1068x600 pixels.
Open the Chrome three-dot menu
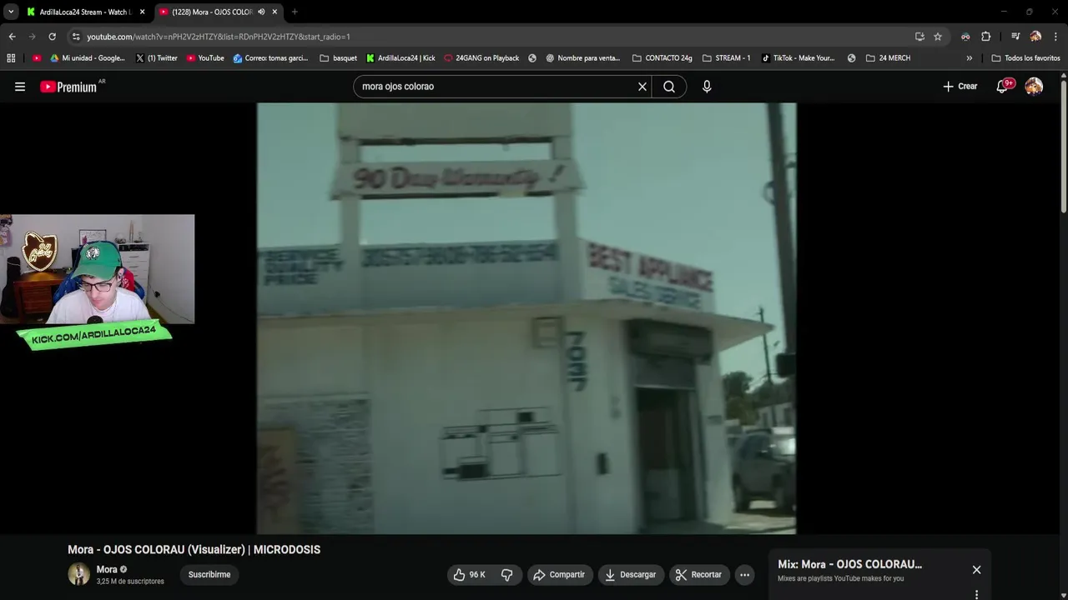click(1055, 37)
